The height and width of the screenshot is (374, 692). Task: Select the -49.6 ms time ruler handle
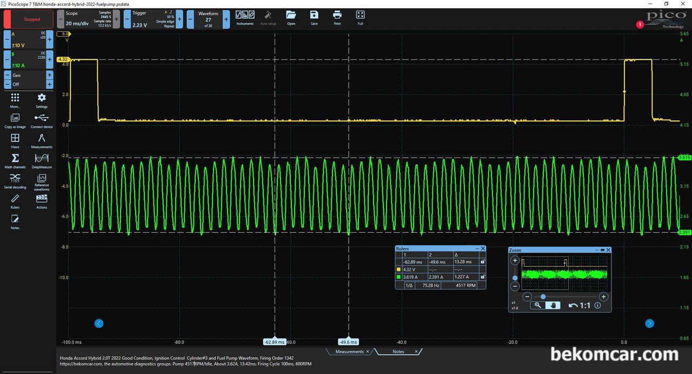348,342
